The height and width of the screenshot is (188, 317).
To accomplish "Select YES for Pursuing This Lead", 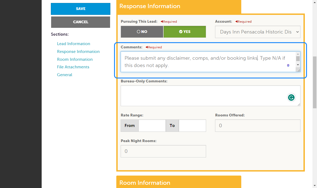I will (x=184, y=32).
